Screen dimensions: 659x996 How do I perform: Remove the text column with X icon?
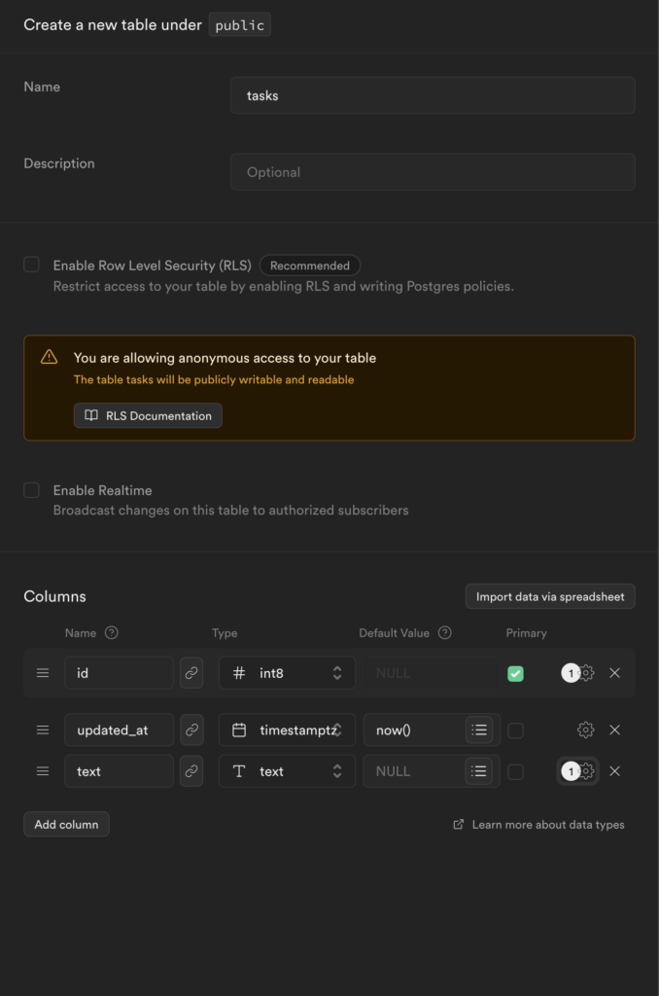tap(614, 771)
